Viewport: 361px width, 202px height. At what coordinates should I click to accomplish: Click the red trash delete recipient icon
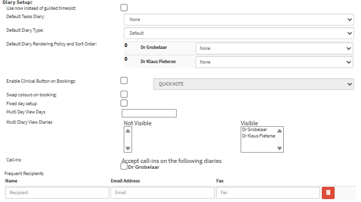pyautogui.click(x=328, y=193)
